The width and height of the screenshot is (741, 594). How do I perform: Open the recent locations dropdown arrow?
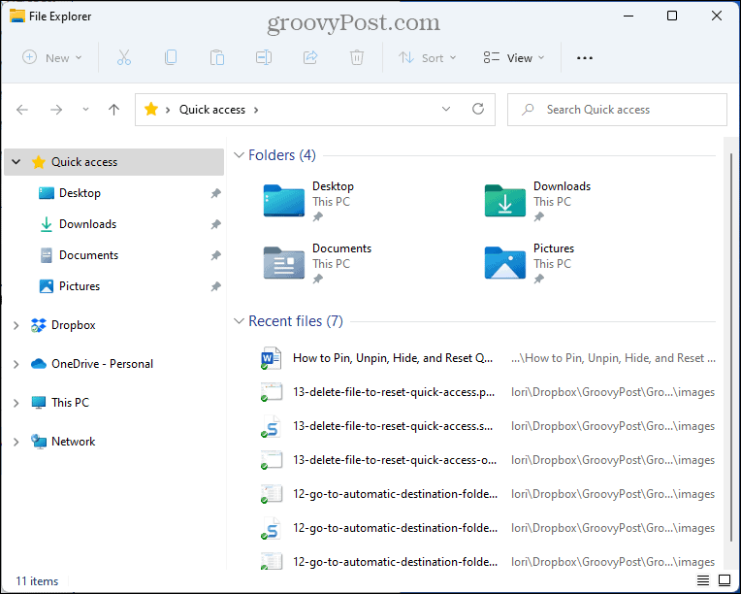coord(85,110)
